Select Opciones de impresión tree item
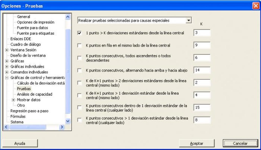Image resolution: width=261 pixels, height=150 pixels. [36, 22]
